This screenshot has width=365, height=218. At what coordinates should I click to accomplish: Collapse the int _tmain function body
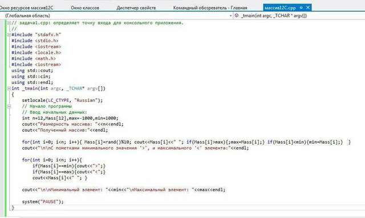point(9,88)
